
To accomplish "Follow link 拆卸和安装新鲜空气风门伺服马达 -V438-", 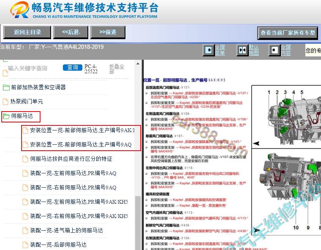I will [210, 231].
